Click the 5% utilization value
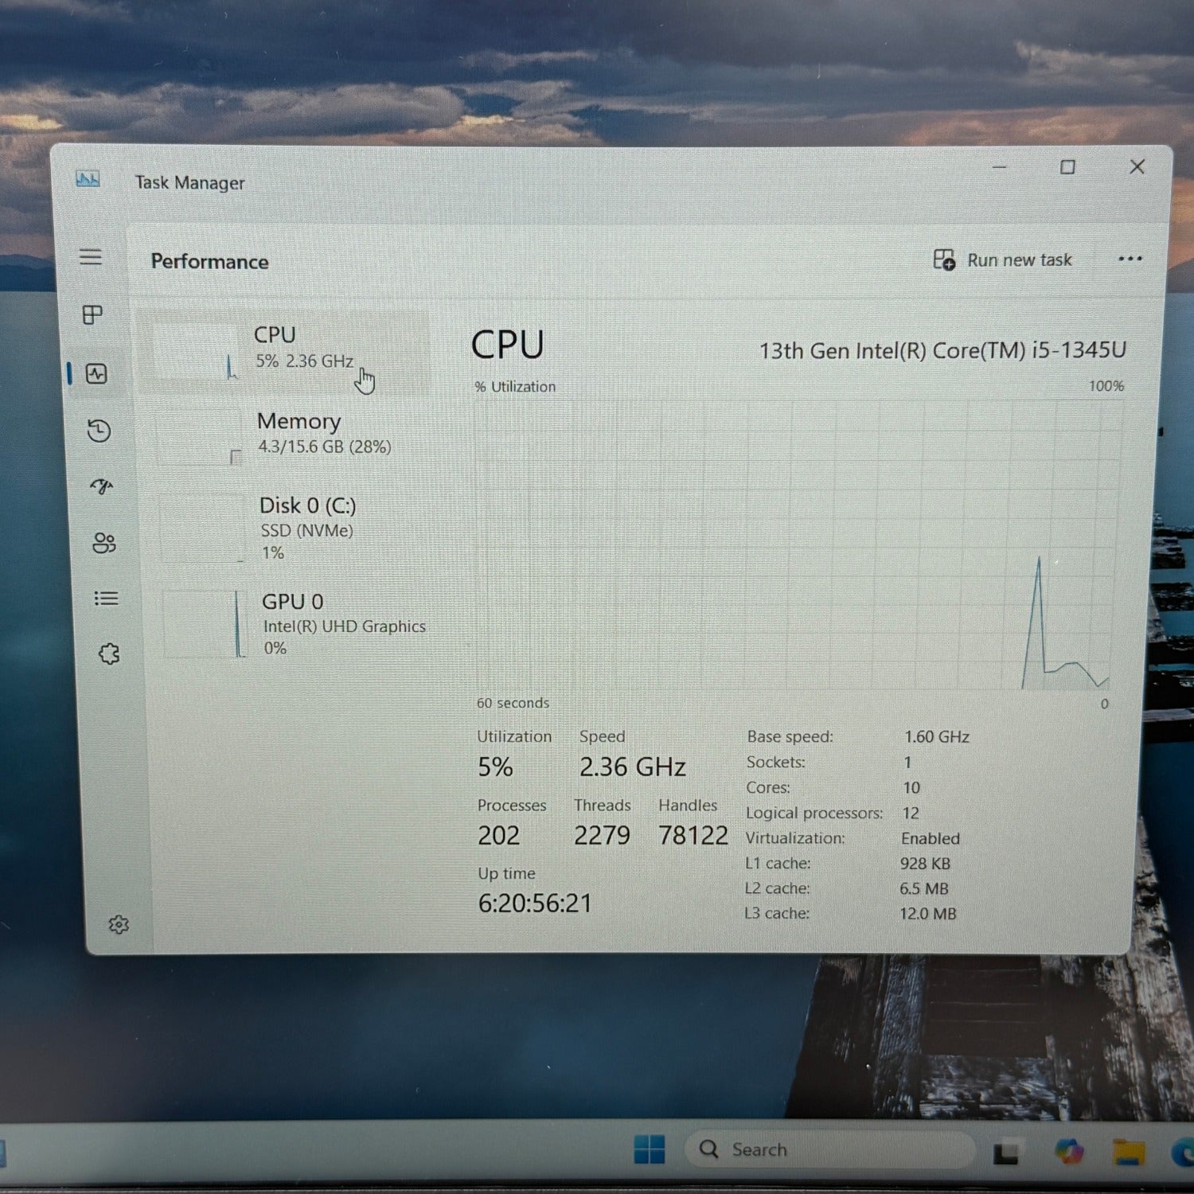 pyautogui.click(x=495, y=767)
